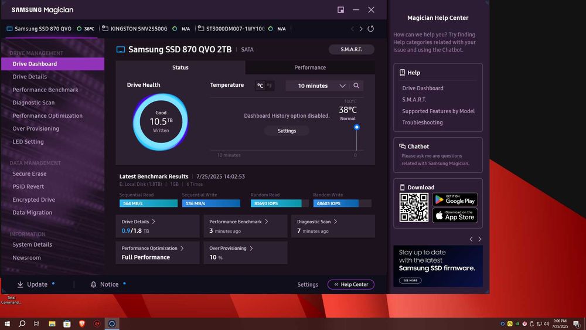Open Microsoft Store from the taskbar
Screen dimensions: 586x330
(x=67, y=324)
